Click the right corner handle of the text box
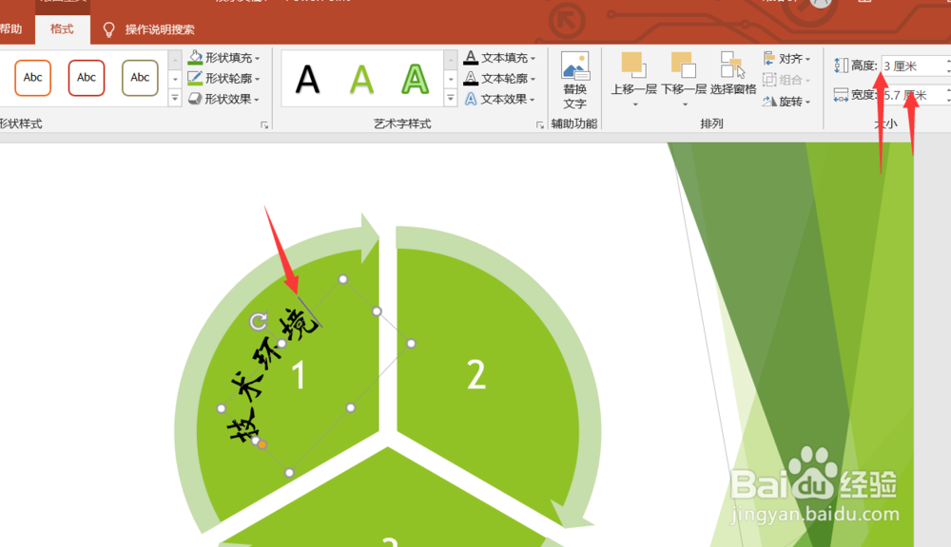 (411, 344)
